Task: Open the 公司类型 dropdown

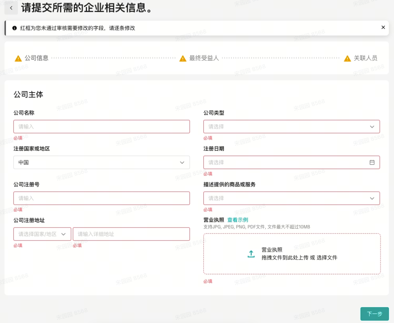Action: [x=292, y=127]
